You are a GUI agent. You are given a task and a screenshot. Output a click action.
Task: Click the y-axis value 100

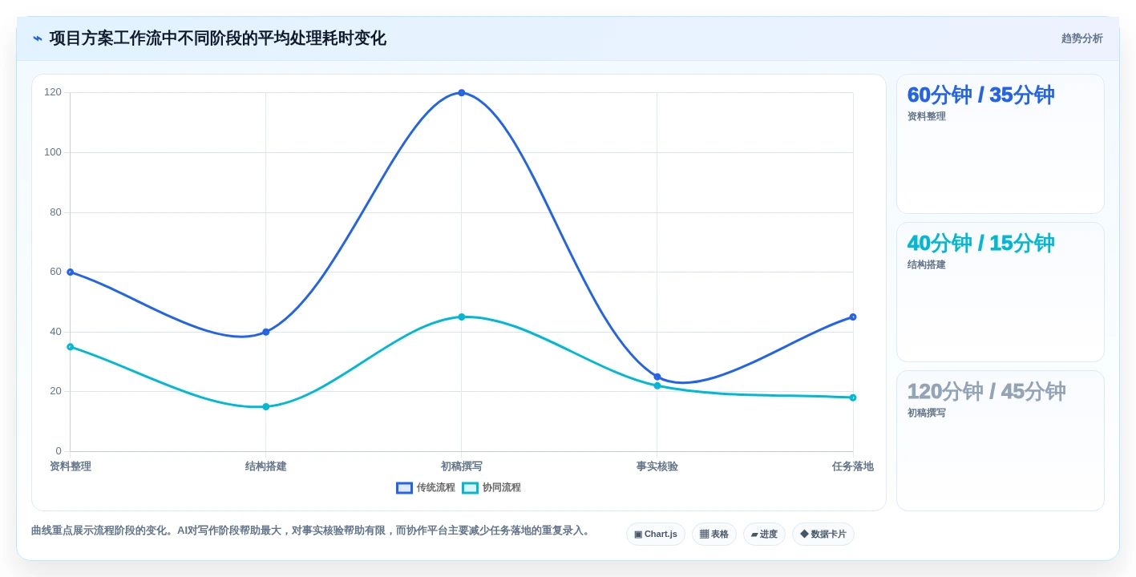53,152
